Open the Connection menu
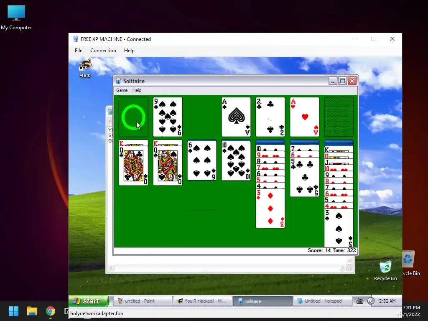The height and width of the screenshot is (321, 428). (x=103, y=51)
